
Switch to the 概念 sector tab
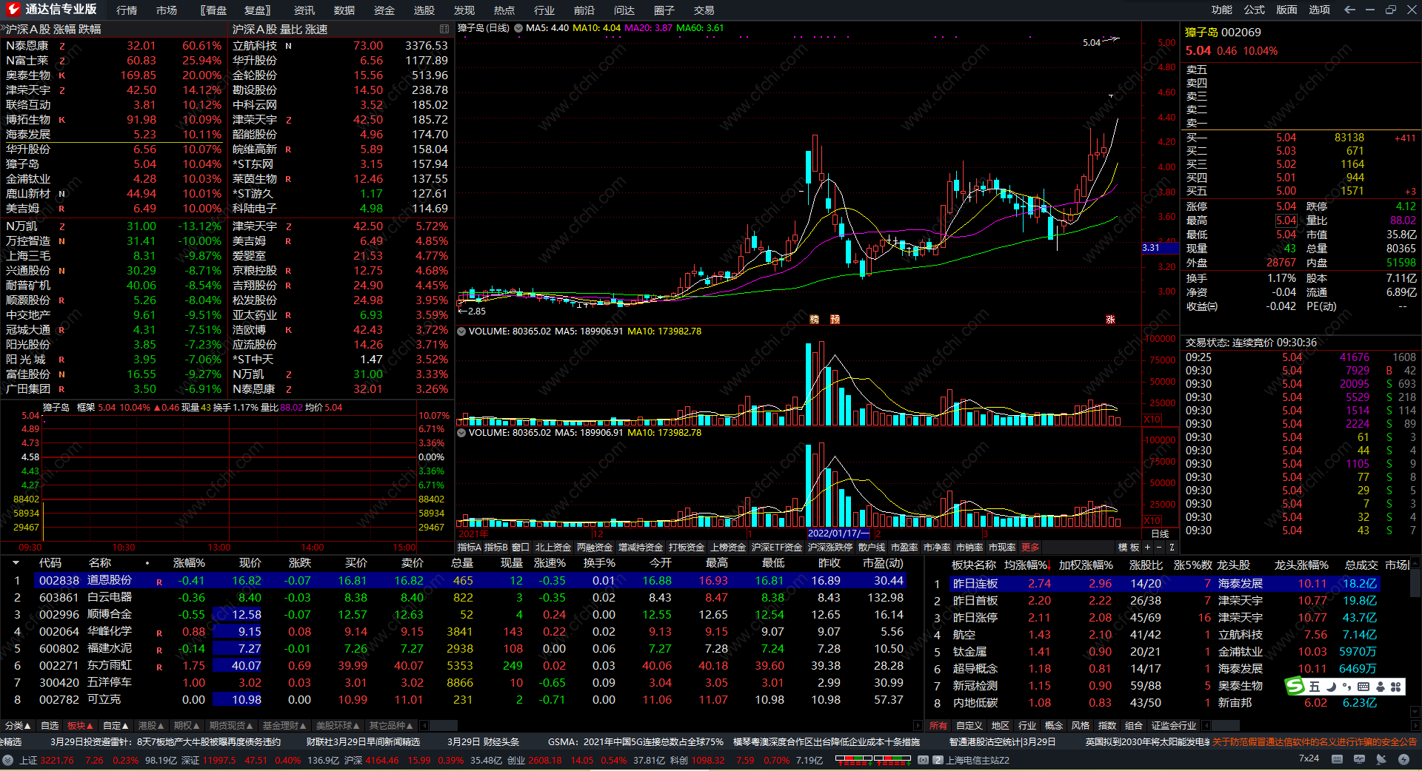pyautogui.click(x=1054, y=726)
